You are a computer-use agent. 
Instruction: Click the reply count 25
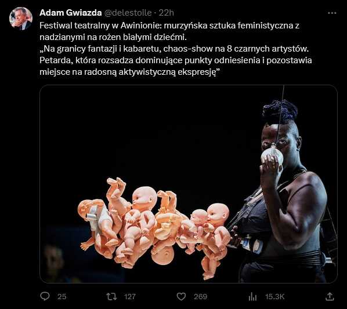[x=62, y=297]
